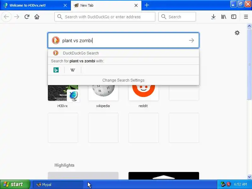Open New Tab page settings gear

(x=237, y=33)
